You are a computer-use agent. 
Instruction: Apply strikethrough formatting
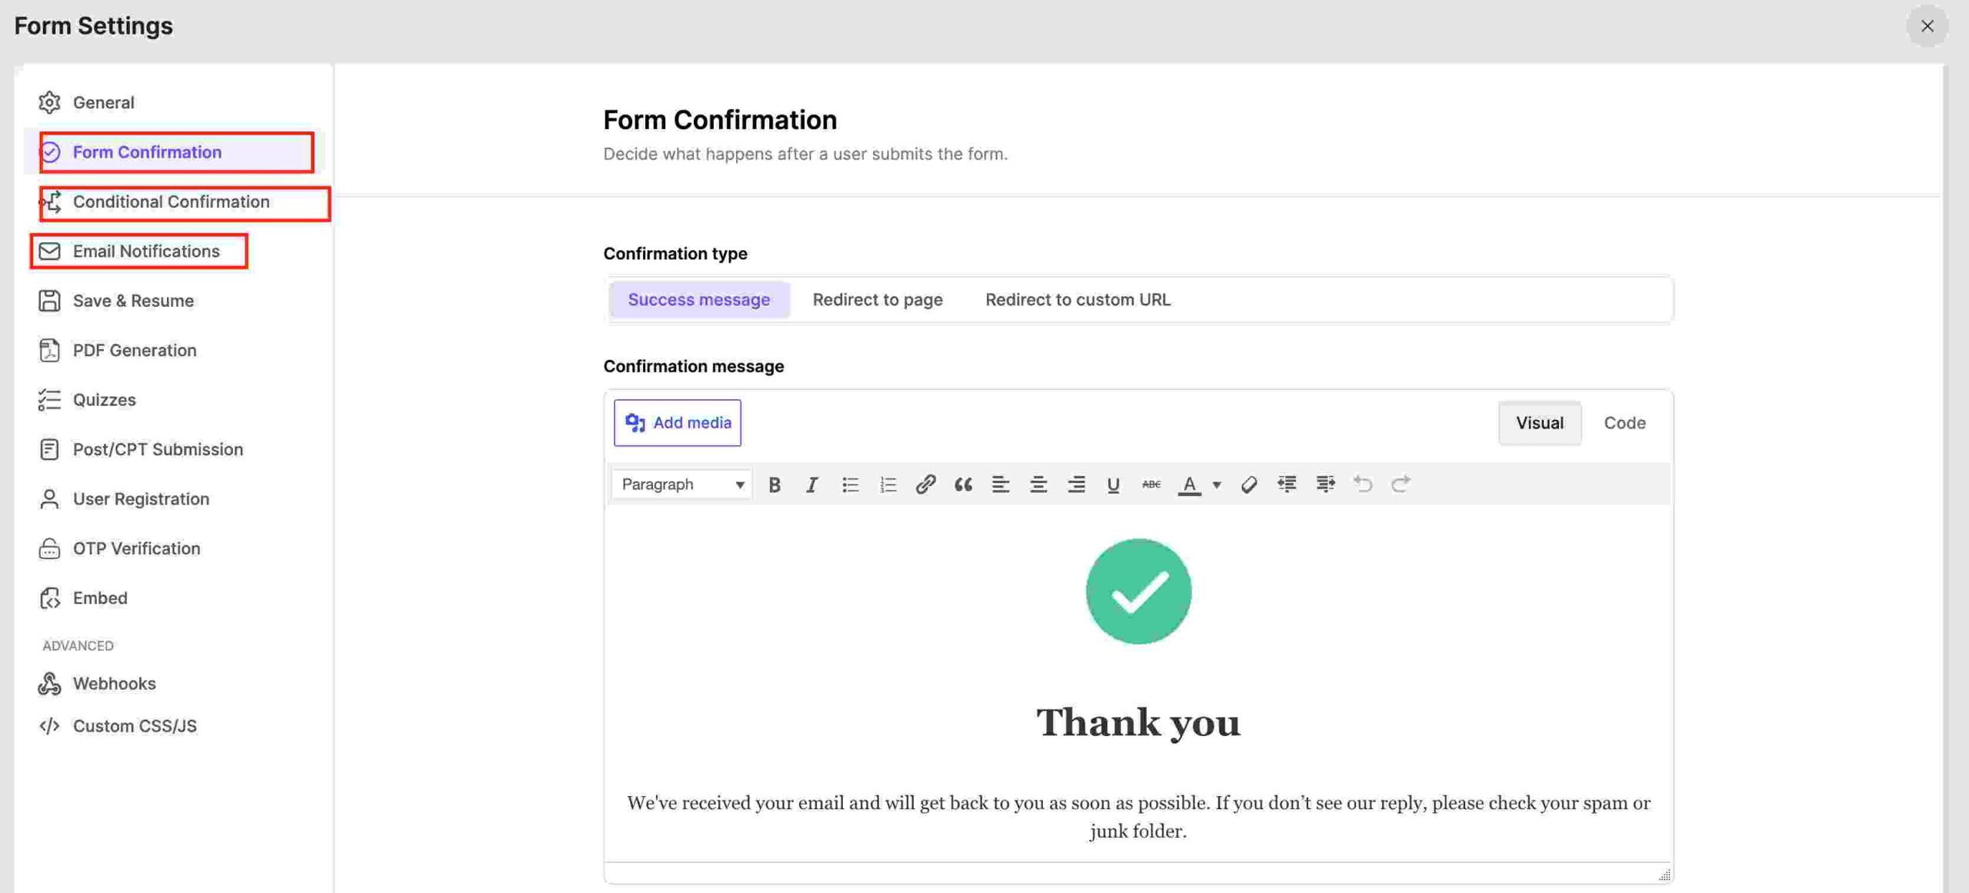coord(1151,485)
